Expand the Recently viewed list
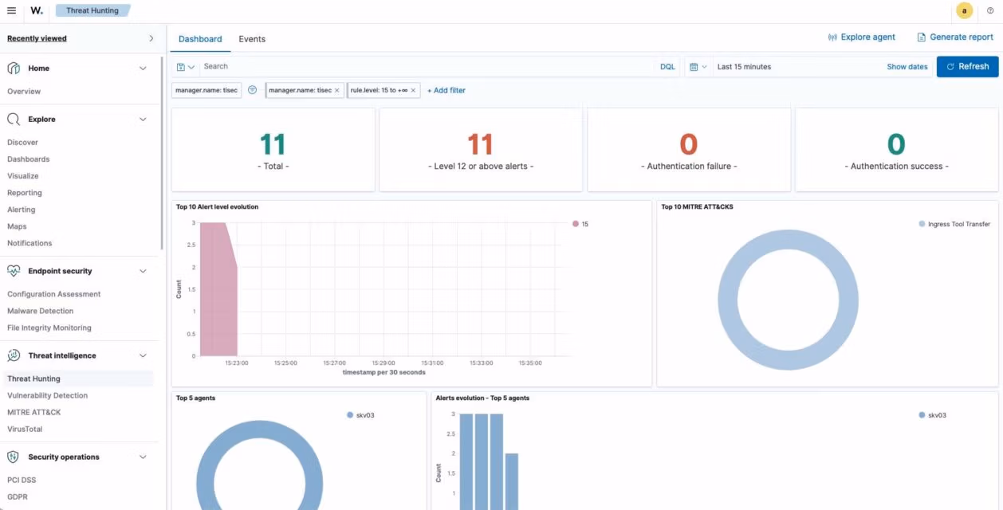Image resolution: width=1003 pixels, height=510 pixels. 151,38
